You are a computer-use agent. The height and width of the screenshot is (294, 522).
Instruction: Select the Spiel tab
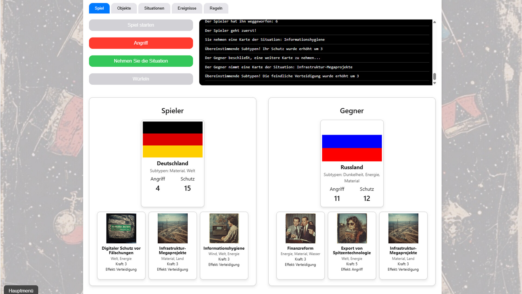click(99, 8)
